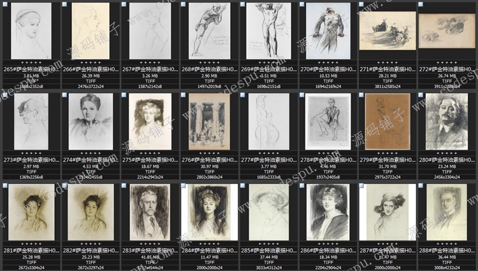Check the selection box of item 288
The width and height of the screenshot is (478, 271).
pyautogui.click(x=421, y=186)
